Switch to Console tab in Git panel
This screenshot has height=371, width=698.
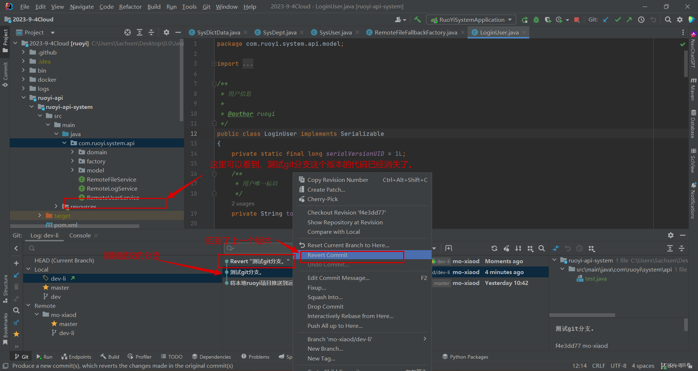point(80,235)
